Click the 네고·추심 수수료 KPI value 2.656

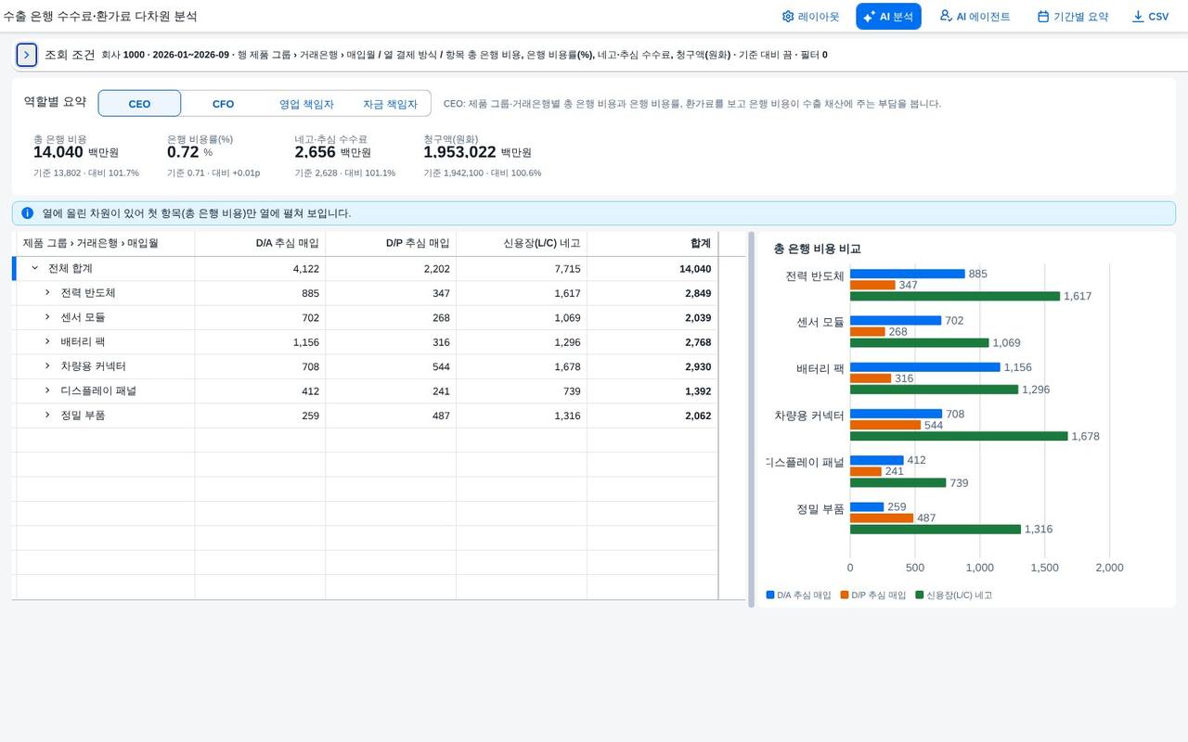click(x=315, y=152)
